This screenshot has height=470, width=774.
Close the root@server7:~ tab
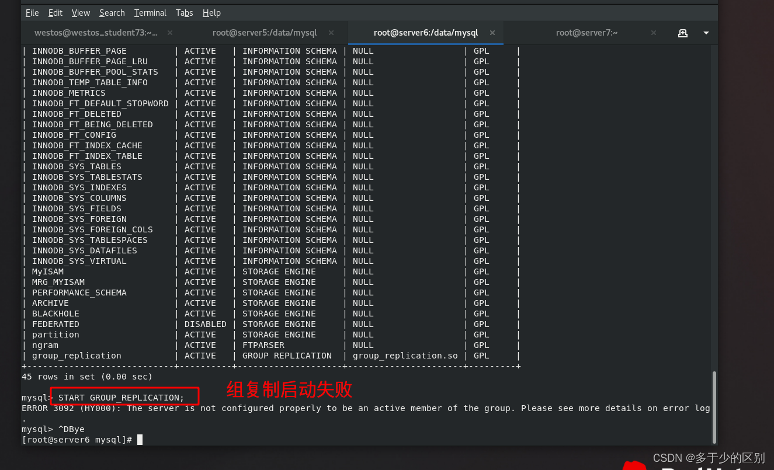[654, 33]
